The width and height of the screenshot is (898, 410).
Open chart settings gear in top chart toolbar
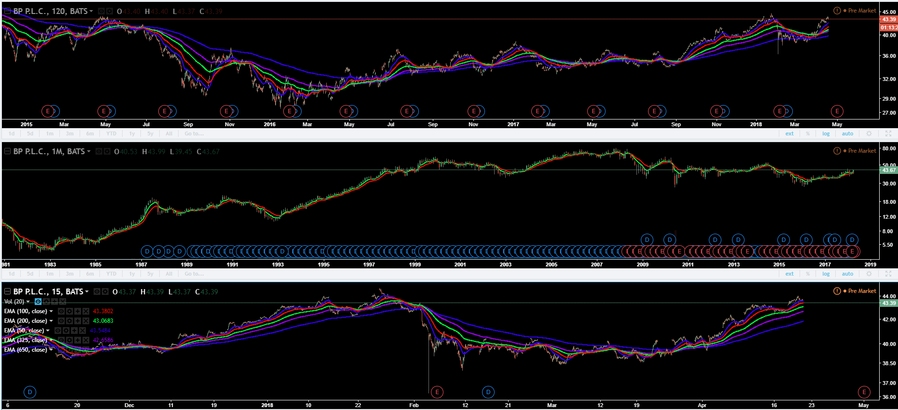point(869,133)
